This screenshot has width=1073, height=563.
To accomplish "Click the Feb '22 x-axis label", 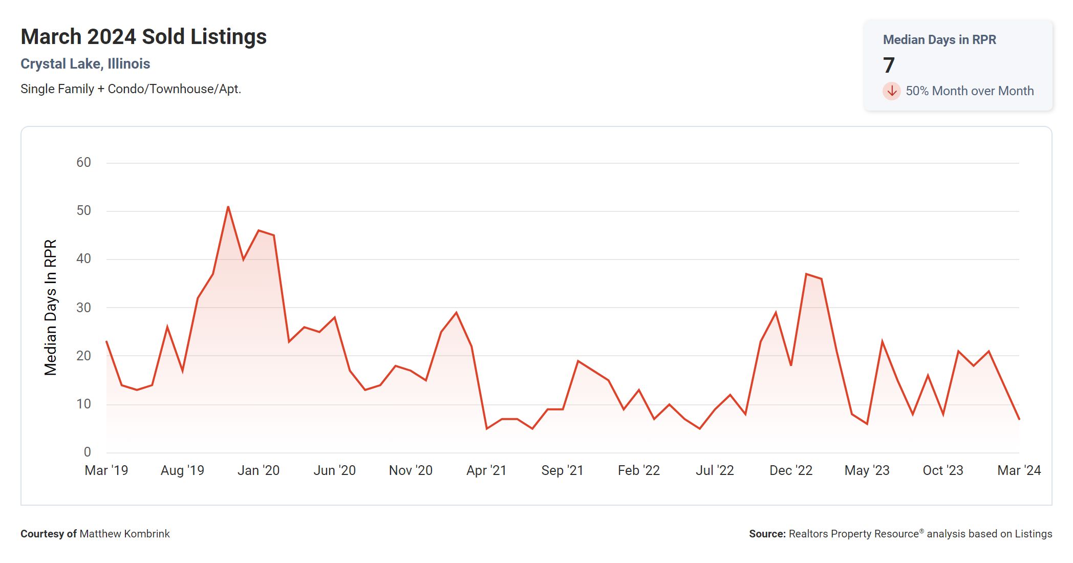I will (639, 470).
